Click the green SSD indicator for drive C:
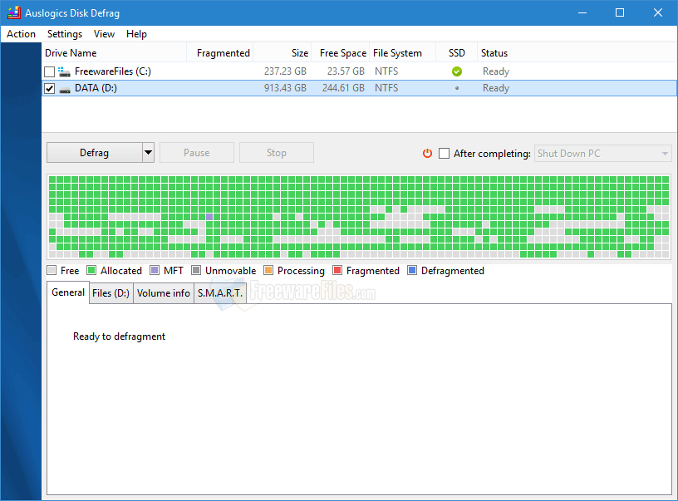The width and height of the screenshot is (678, 501). (x=456, y=71)
